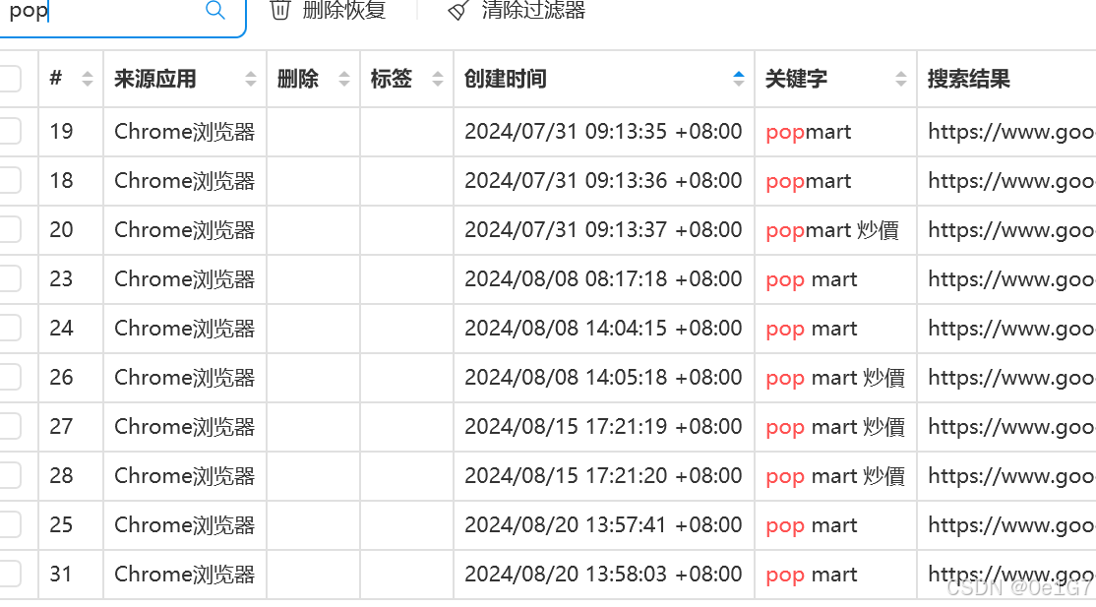
Task: Click the trash icon for 删除恢复
Action: pyautogui.click(x=280, y=9)
